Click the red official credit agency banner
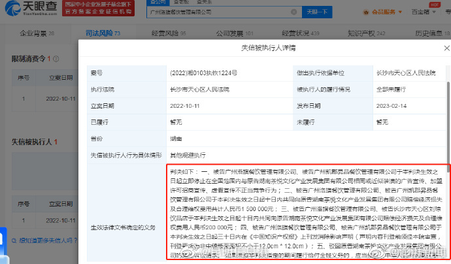The width and height of the screenshot is (451, 264). tap(98, 8)
